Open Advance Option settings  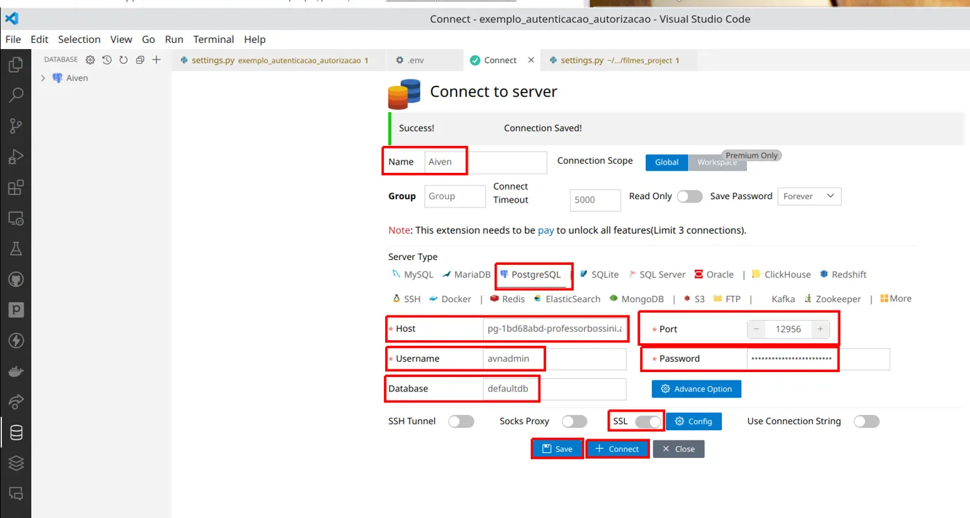(x=696, y=389)
